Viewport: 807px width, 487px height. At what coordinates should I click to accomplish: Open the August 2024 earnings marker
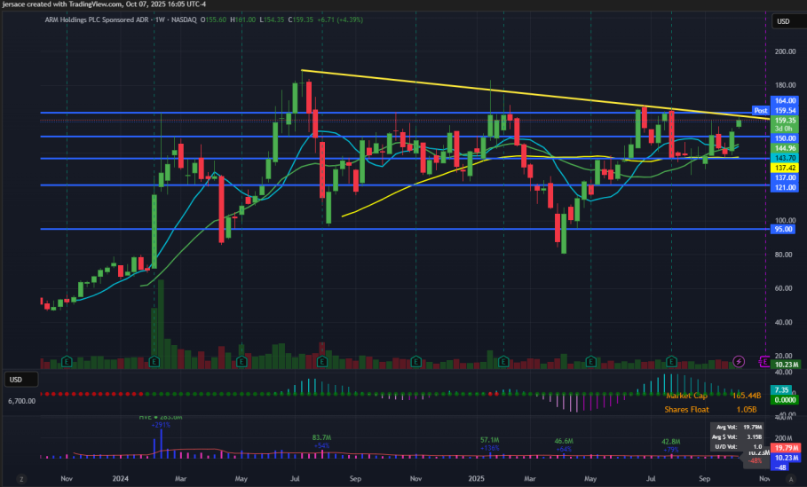322,362
